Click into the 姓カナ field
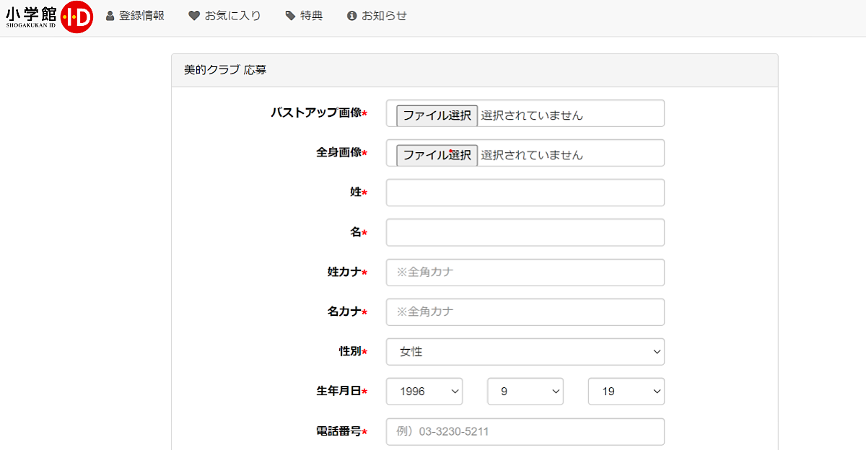 (525, 273)
